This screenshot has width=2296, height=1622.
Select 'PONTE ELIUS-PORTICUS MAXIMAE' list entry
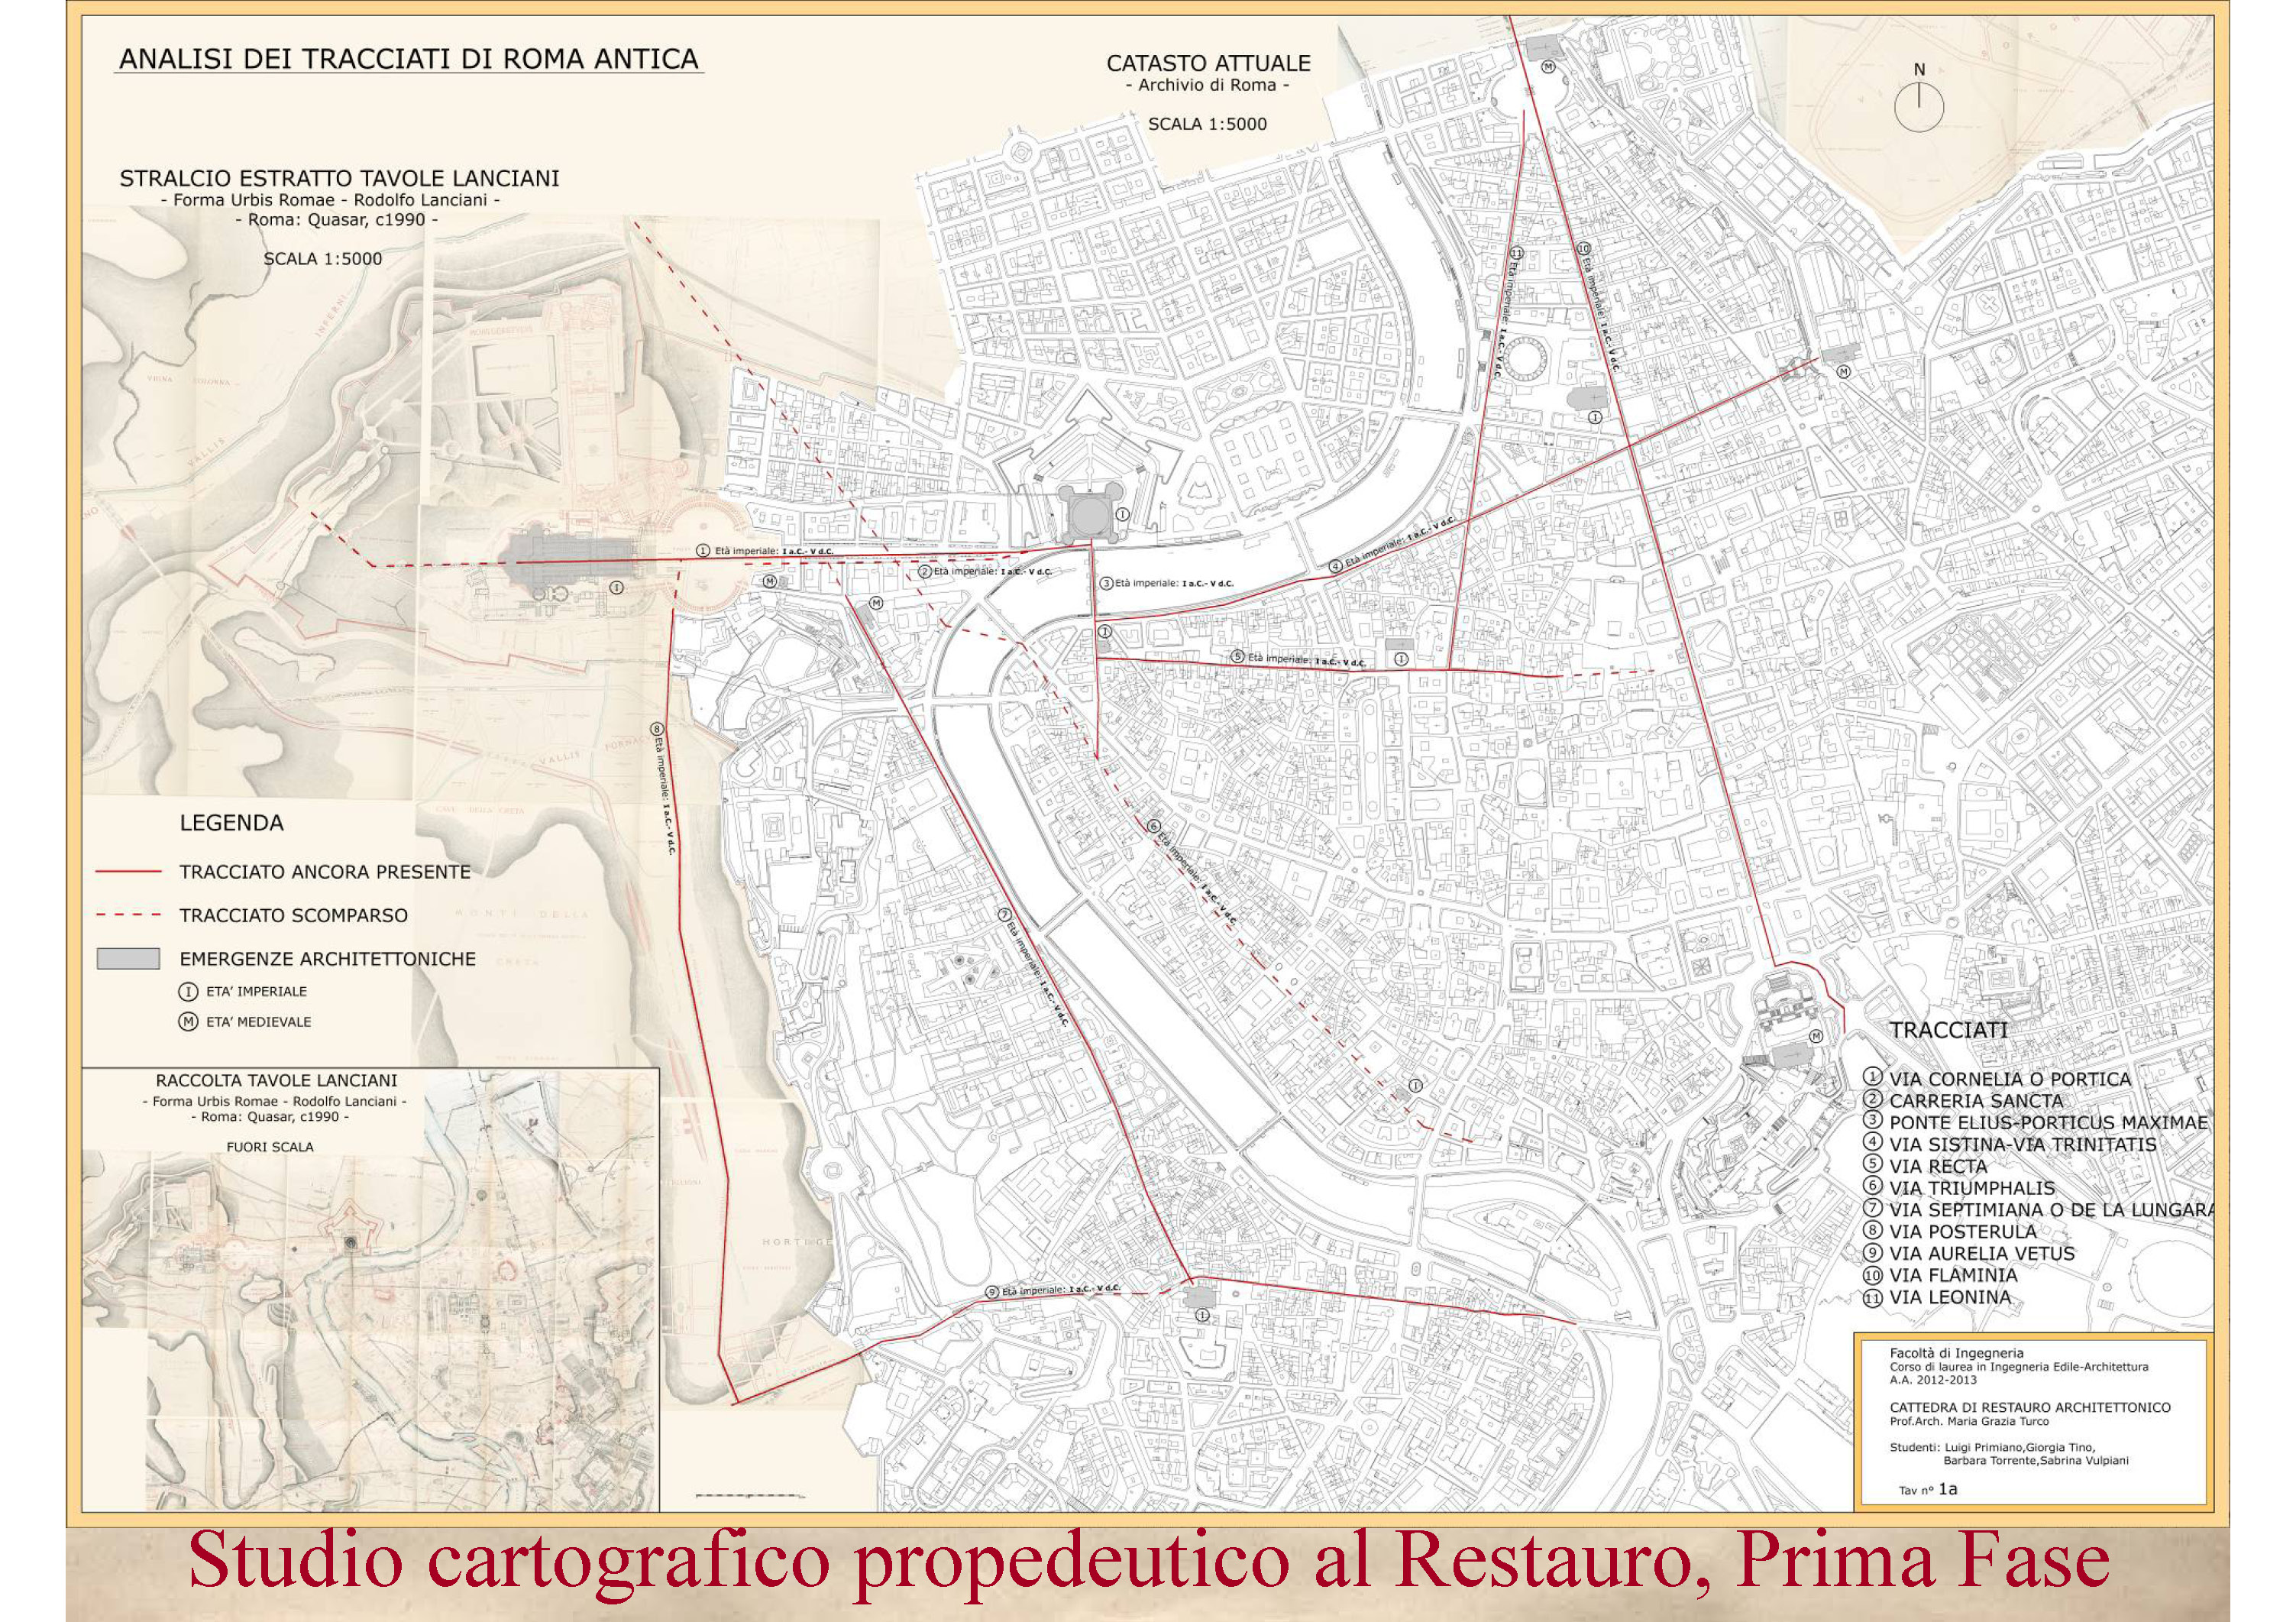pyautogui.click(x=2049, y=1123)
